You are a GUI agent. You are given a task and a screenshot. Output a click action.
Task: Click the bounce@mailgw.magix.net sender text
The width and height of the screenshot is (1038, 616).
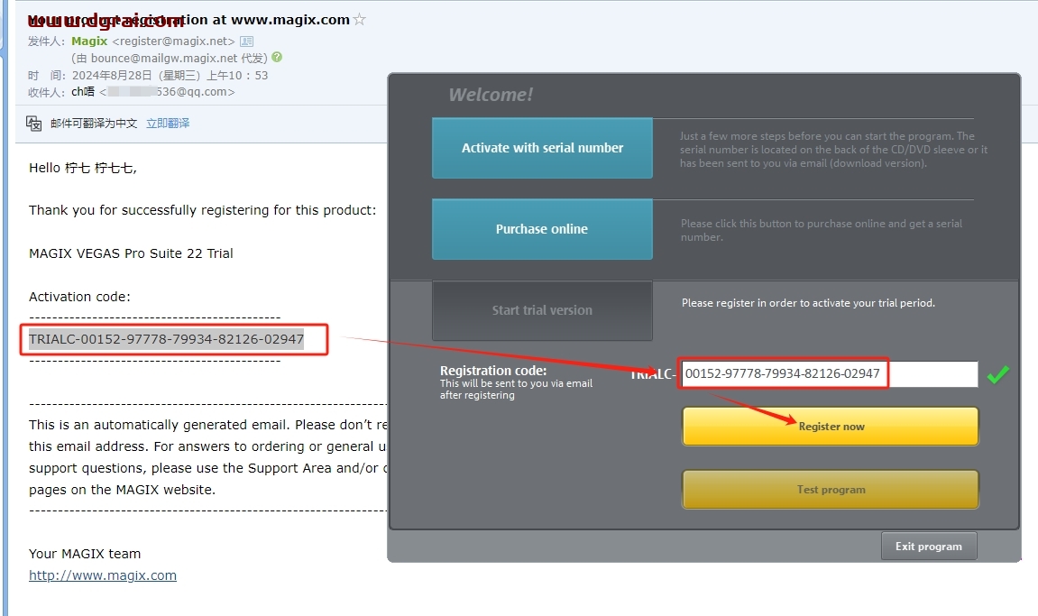pos(164,59)
